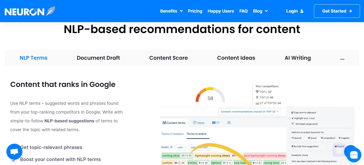Screen dimensions: 364x165
Task: Expand the Blog dropdown menu
Action: click(260, 11)
